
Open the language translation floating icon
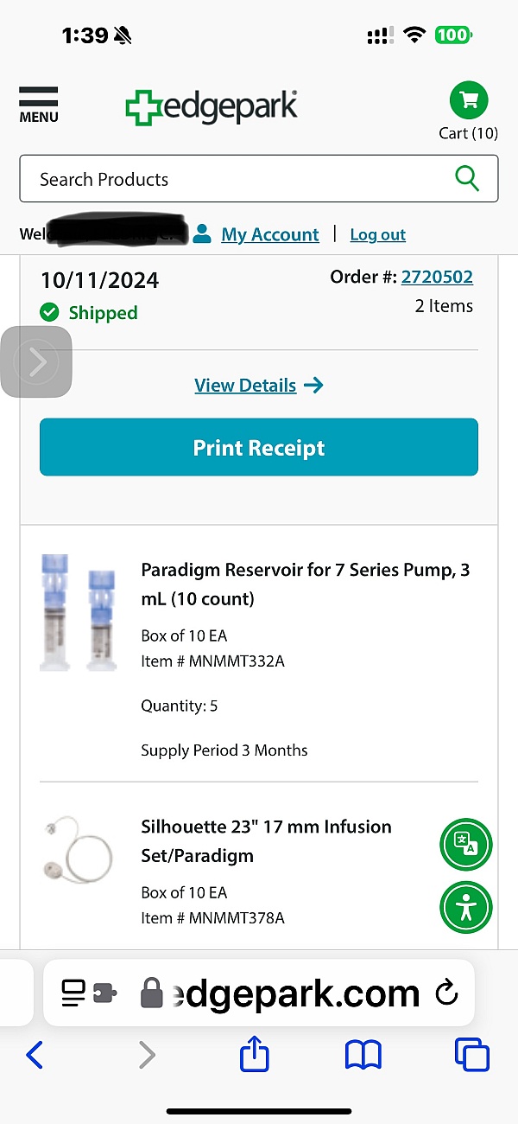(x=466, y=844)
